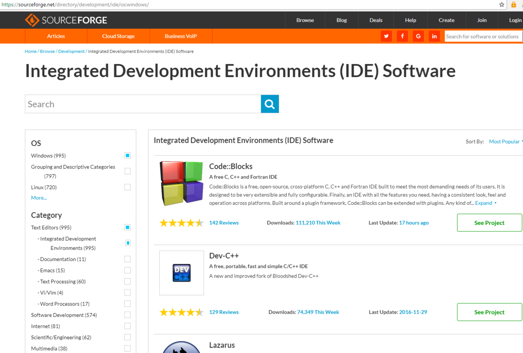The image size is (523, 353).
Task: Click the browser URL address bar
Action: tap(248, 4)
